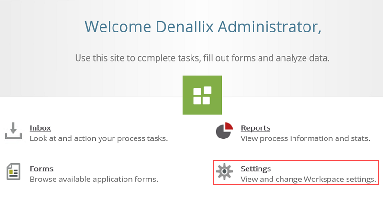Viewport: 383px width, 201px height.
Task: Open the Settings link
Action: click(256, 169)
